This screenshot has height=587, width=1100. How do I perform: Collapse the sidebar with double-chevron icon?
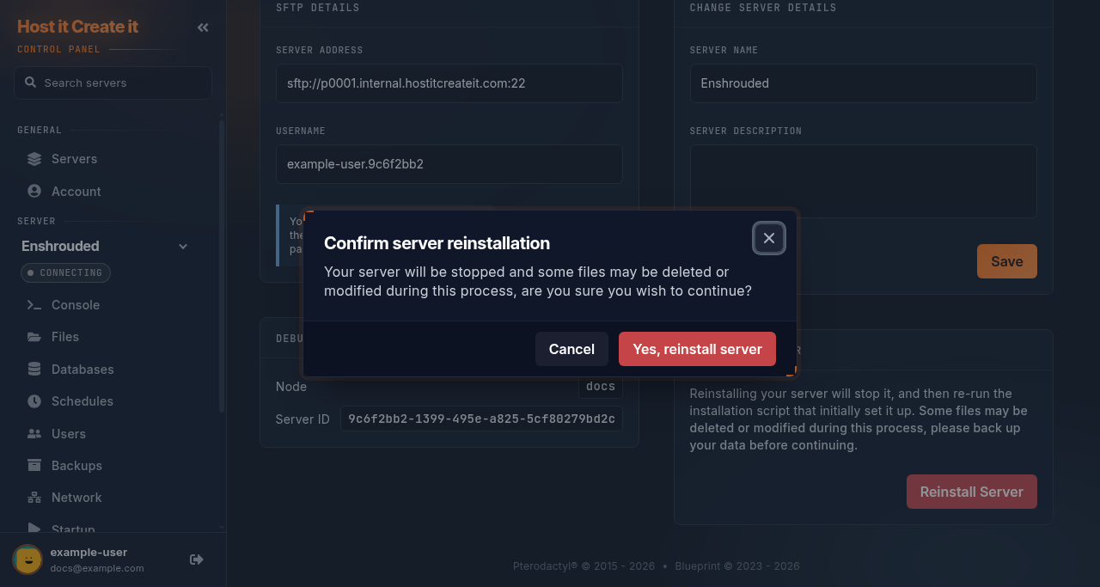click(203, 28)
